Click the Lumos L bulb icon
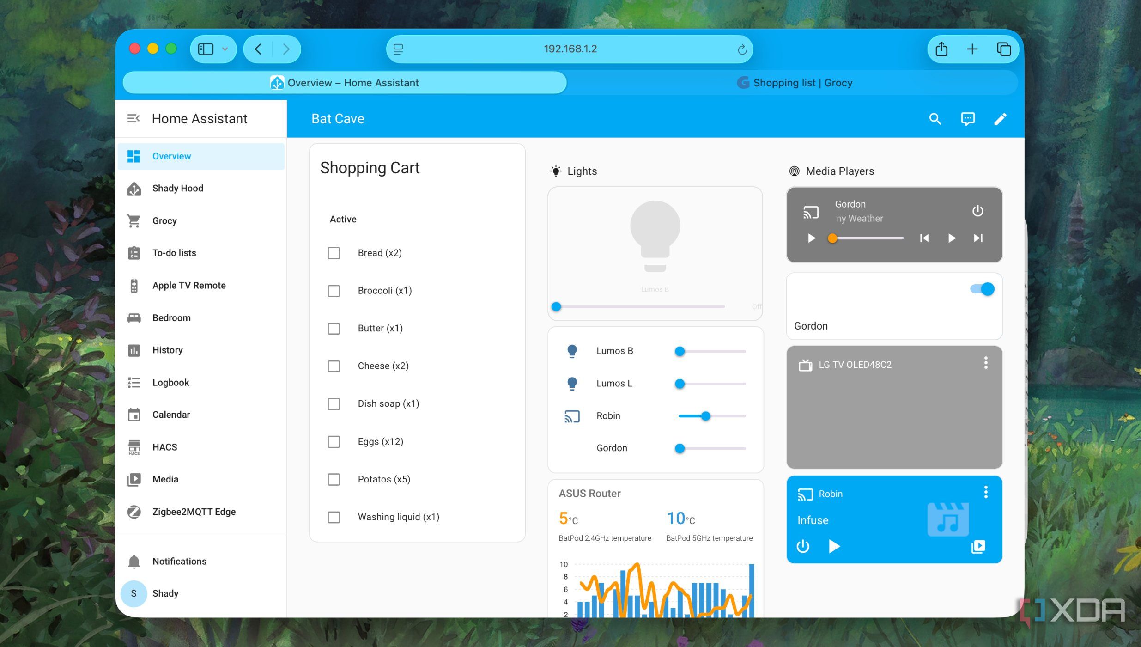The width and height of the screenshot is (1141, 647). pyautogui.click(x=572, y=384)
